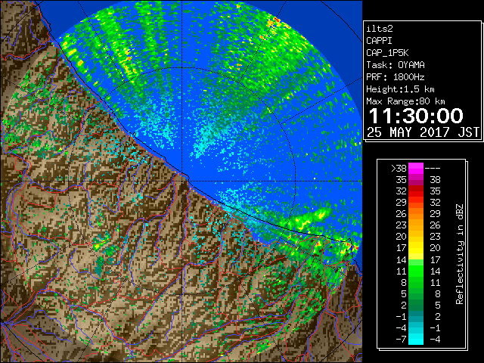
Task: Click the 'PRF: 1800Hz' value
Action: tap(396, 77)
